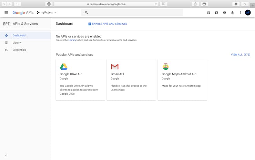
Task: Click the search magnifier icon
Action: [86, 12]
